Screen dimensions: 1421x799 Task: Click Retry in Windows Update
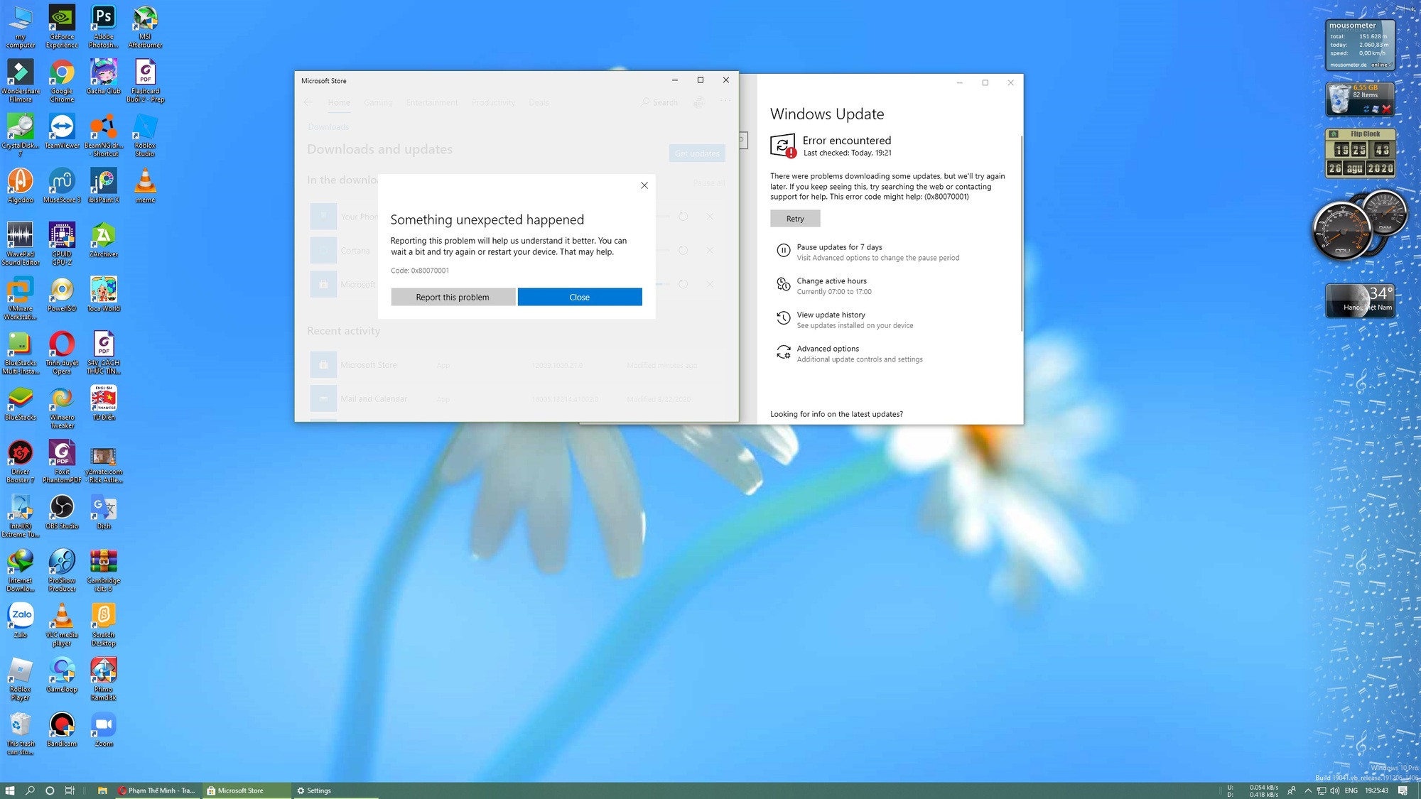(x=795, y=219)
